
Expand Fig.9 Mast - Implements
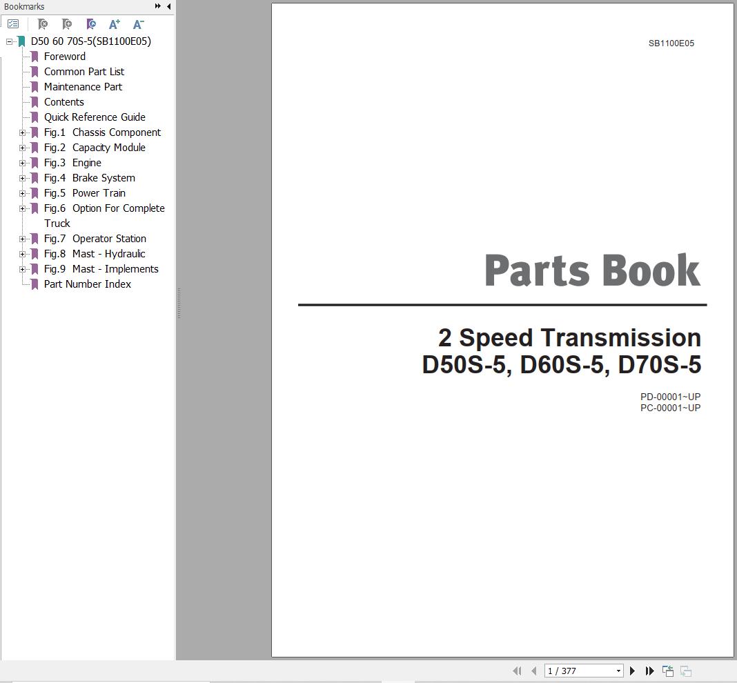click(22, 269)
